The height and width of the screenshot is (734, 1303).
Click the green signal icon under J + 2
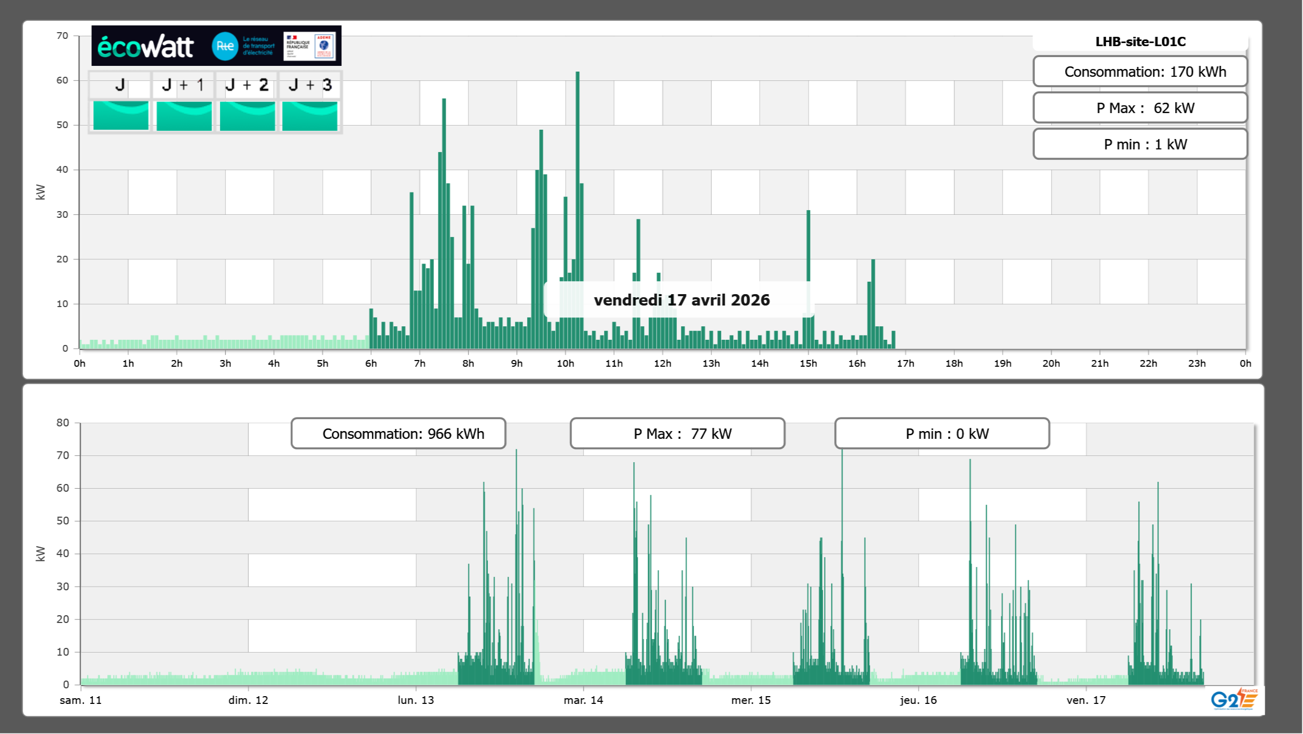(247, 115)
